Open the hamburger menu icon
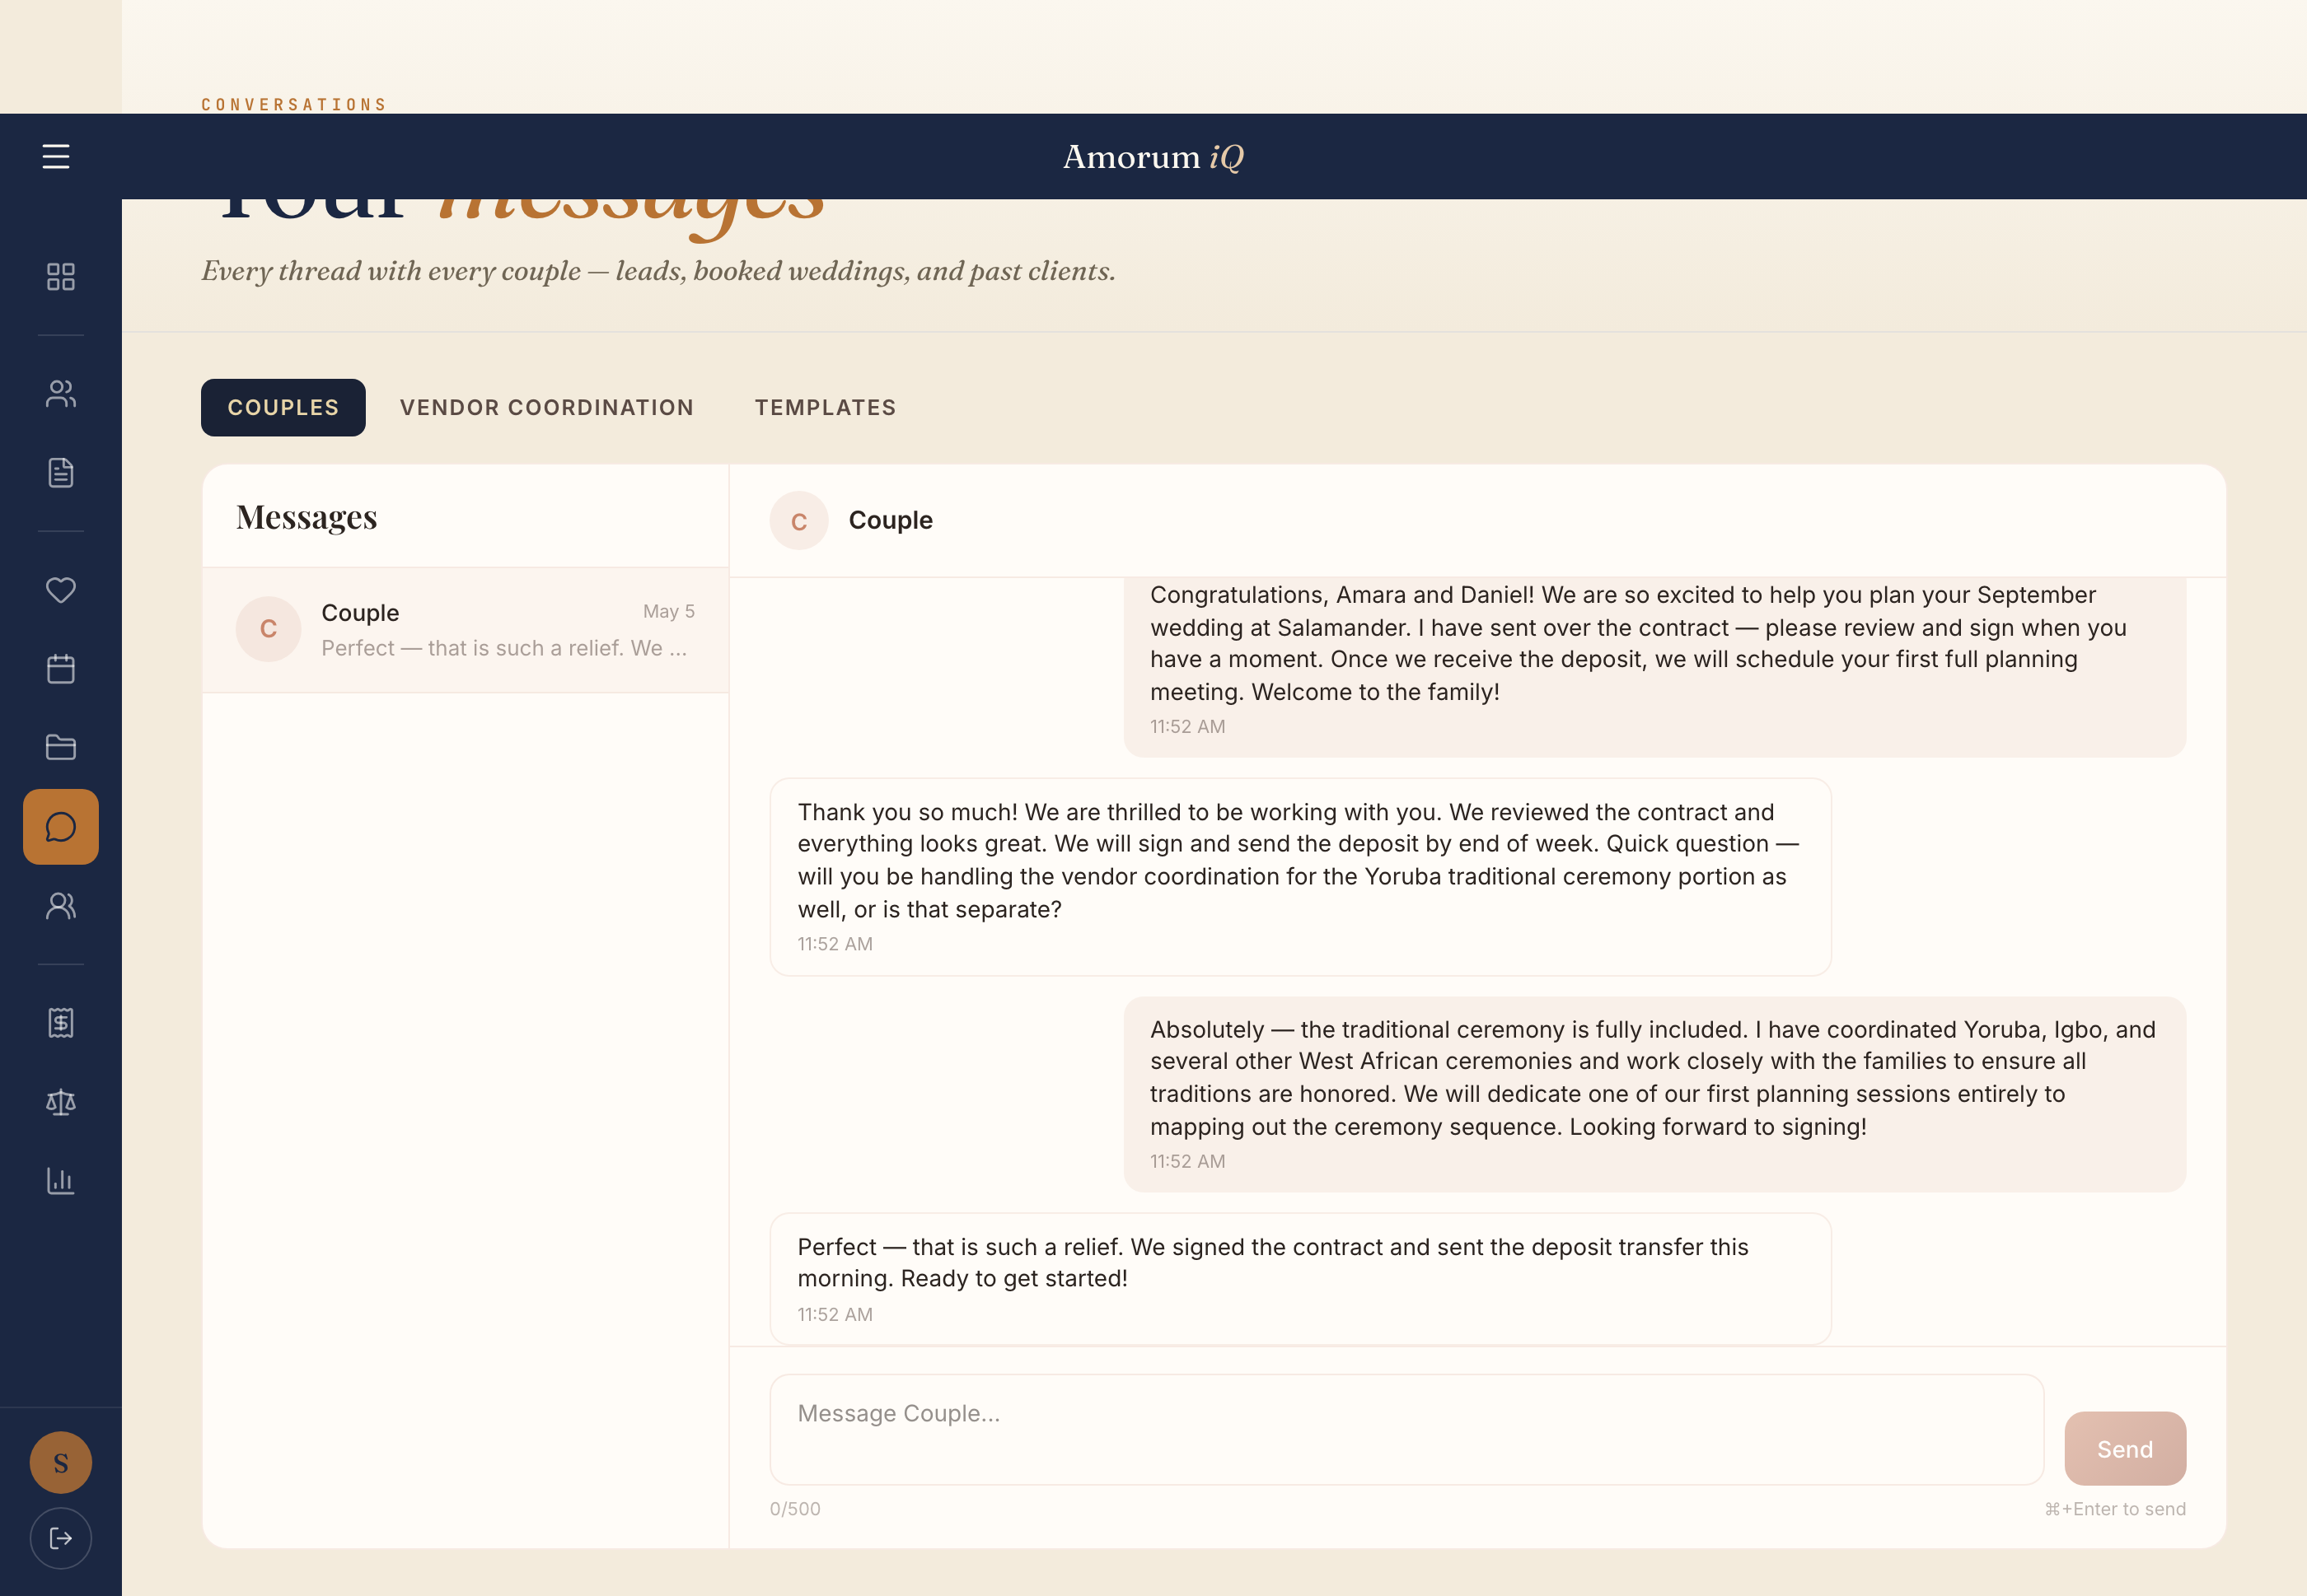Image resolution: width=2307 pixels, height=1596 pixels. pos(56,157)
